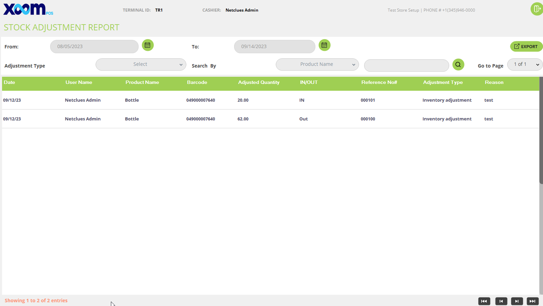
Task: Click the logout icon in top corner
Action: tap(537, 9)
